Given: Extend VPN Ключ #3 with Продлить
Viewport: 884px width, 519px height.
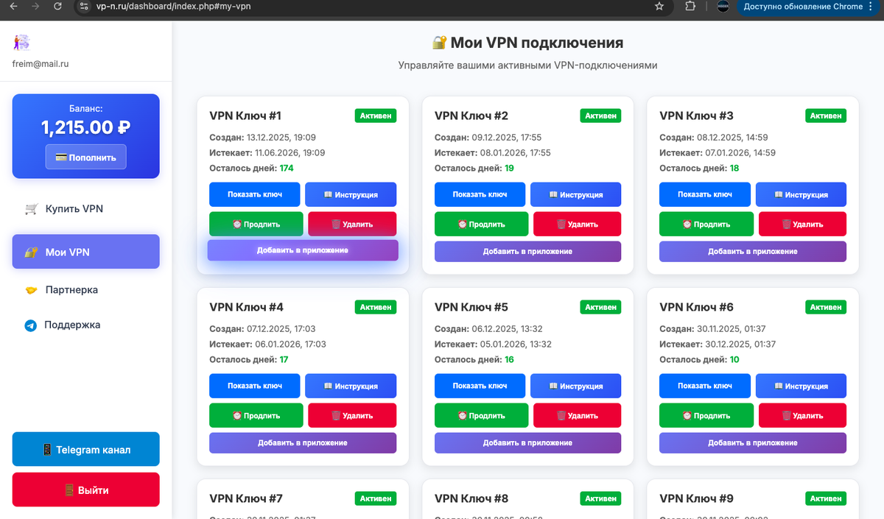Looking at the screenshot, I should [x=706, y=224].
